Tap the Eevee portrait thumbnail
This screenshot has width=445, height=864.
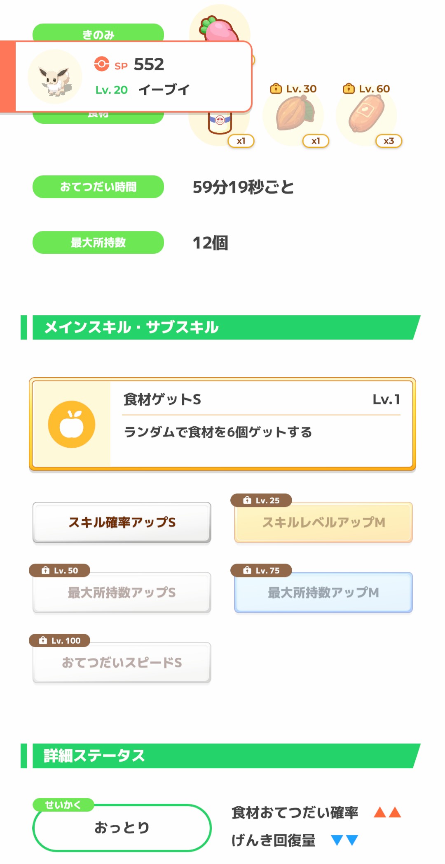pyautogui.click(x=55, y=77)
